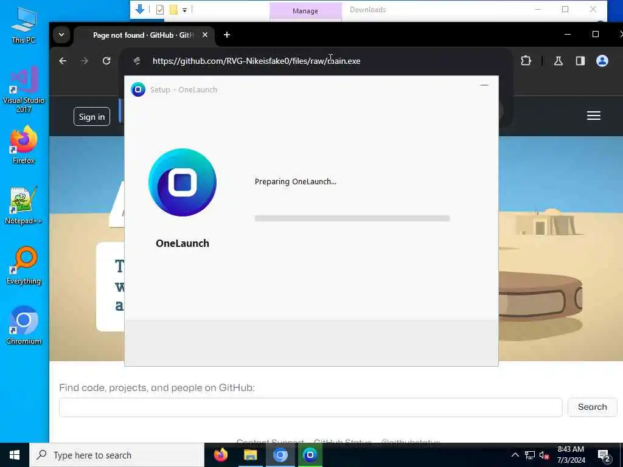
Task: Click Explorer quick access down-arrow icon
Action: point(140,10)
